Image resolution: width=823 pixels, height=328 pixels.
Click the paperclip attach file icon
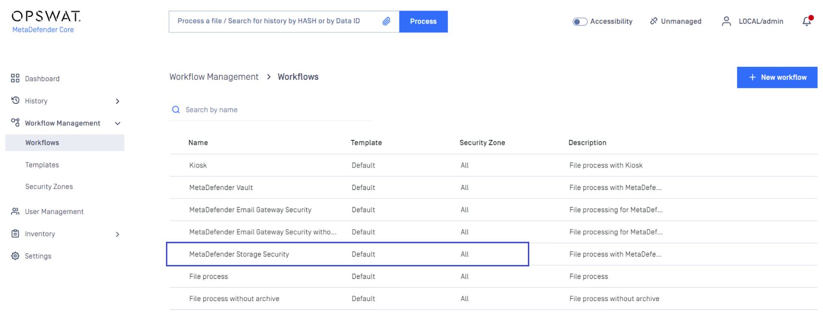pyautogui.click(x=387, y=21)
